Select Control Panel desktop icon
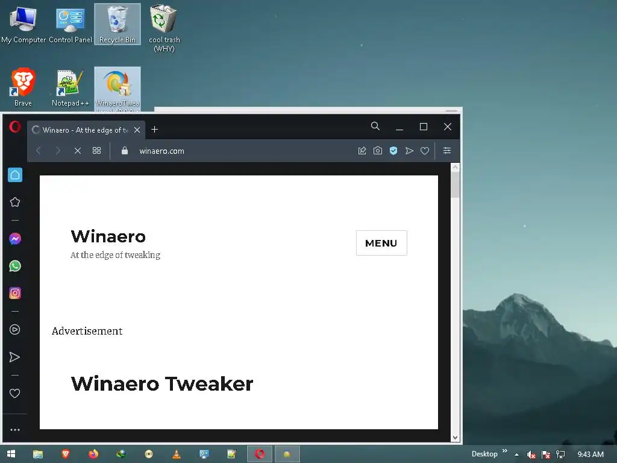This screenshot has width=617, height=463. (70, 25)
